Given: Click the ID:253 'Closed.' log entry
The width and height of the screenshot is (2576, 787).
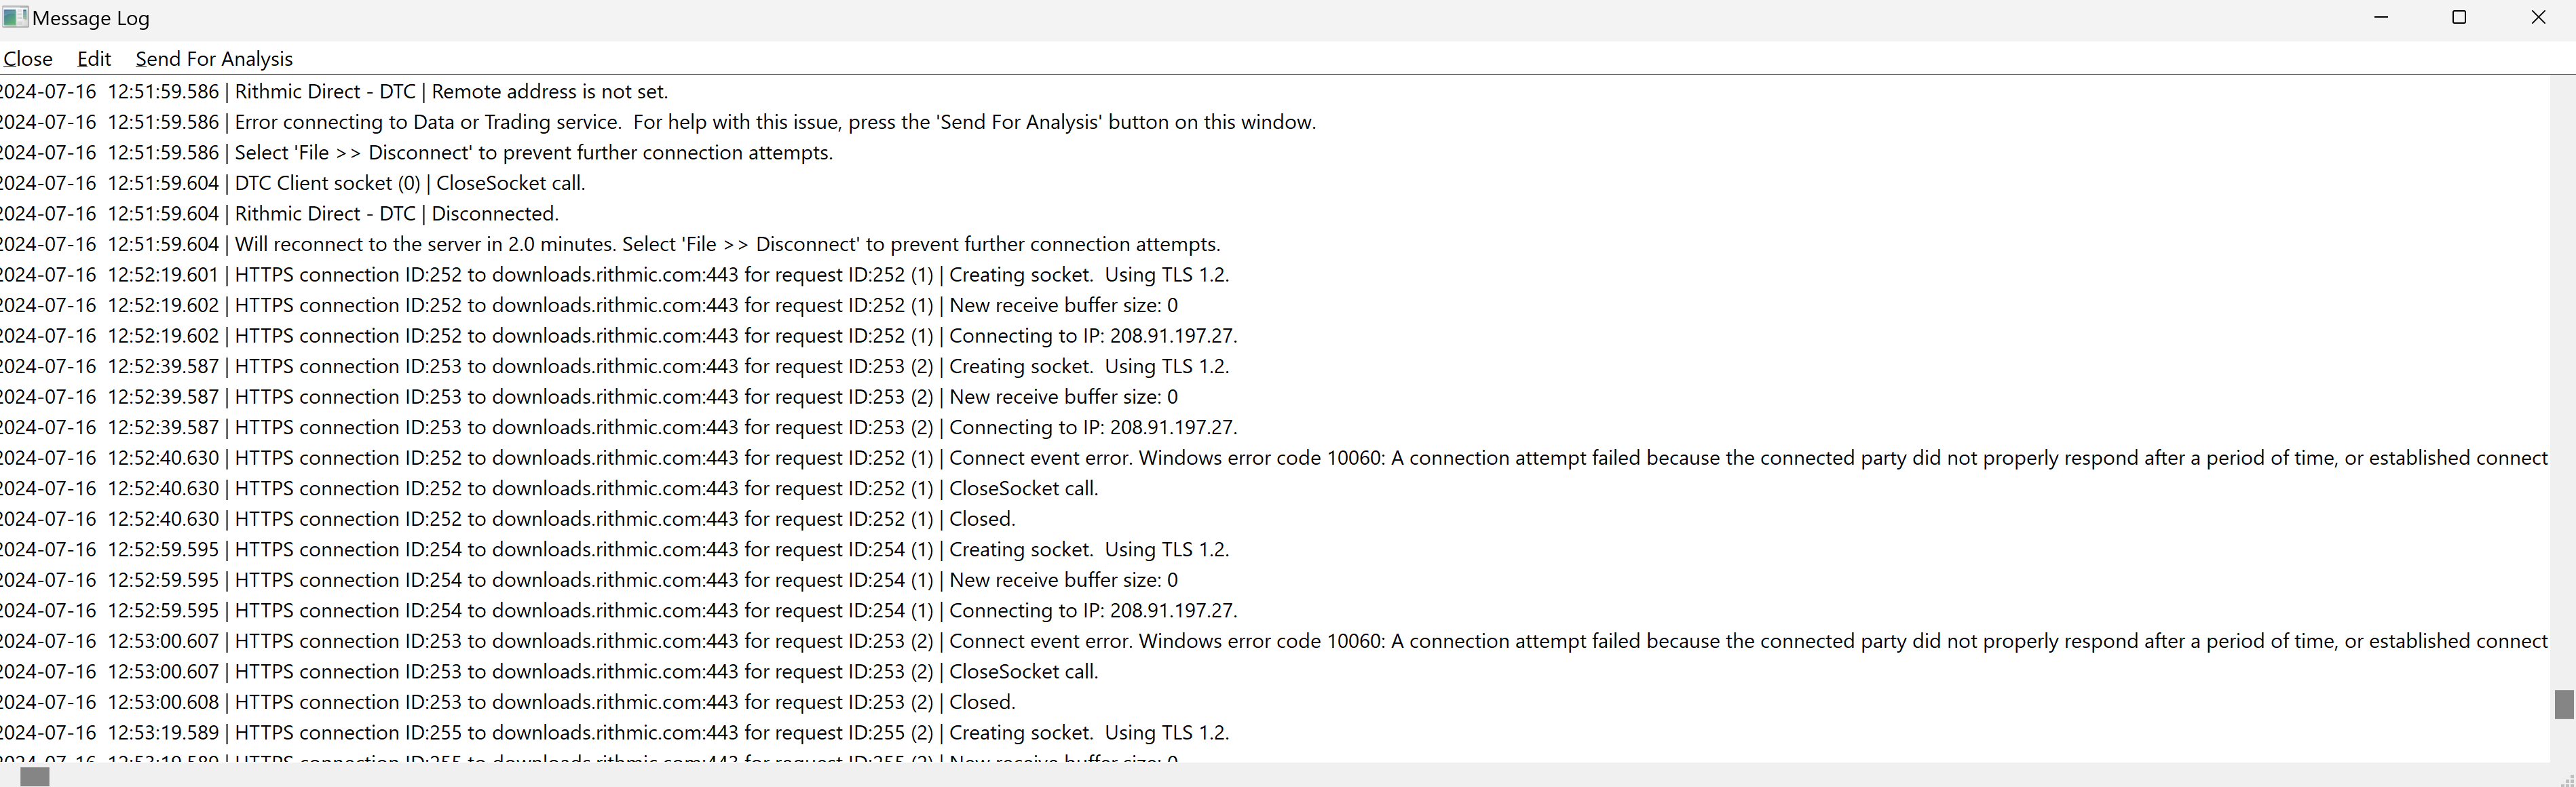Looking at the screenshot, I should tap(625, 702).
